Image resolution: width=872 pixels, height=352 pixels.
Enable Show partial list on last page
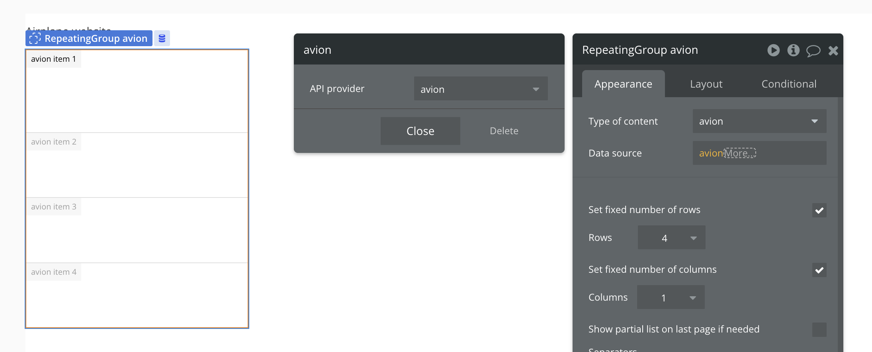[819, 330]
